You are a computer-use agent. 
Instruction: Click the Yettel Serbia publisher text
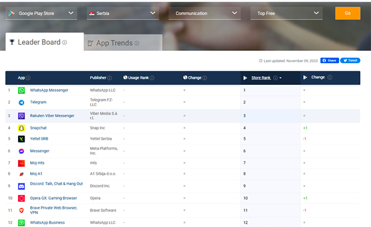tap(101, 139)
